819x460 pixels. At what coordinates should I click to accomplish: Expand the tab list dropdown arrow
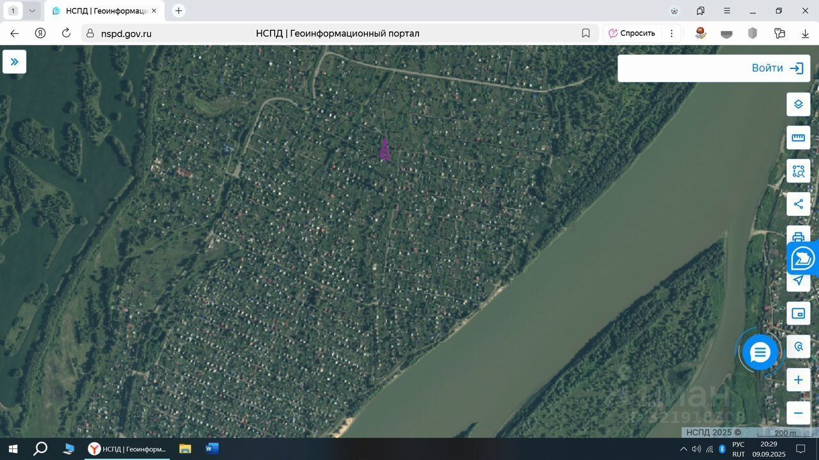32,11
